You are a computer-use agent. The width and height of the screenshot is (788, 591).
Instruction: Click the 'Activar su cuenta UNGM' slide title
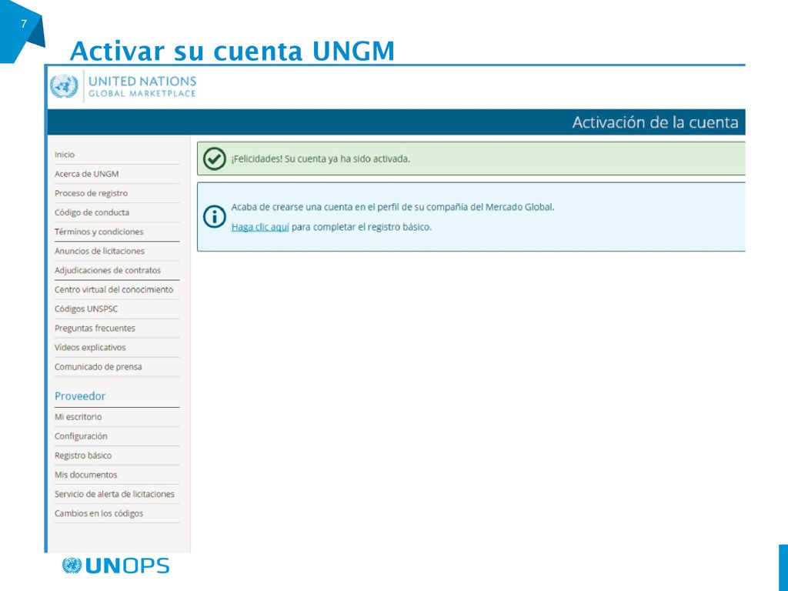(x=232, y=51)
